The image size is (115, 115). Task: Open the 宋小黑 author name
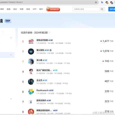click(x=39, y=60)
